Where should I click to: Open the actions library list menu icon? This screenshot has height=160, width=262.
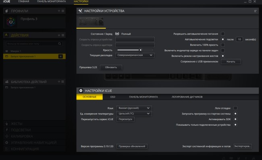(x=62, y=82)
